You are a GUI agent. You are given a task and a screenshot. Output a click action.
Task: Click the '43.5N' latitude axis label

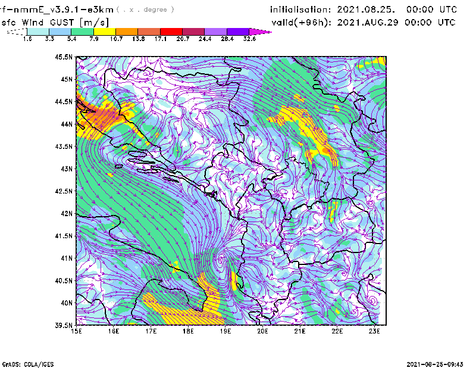[64, 146]
